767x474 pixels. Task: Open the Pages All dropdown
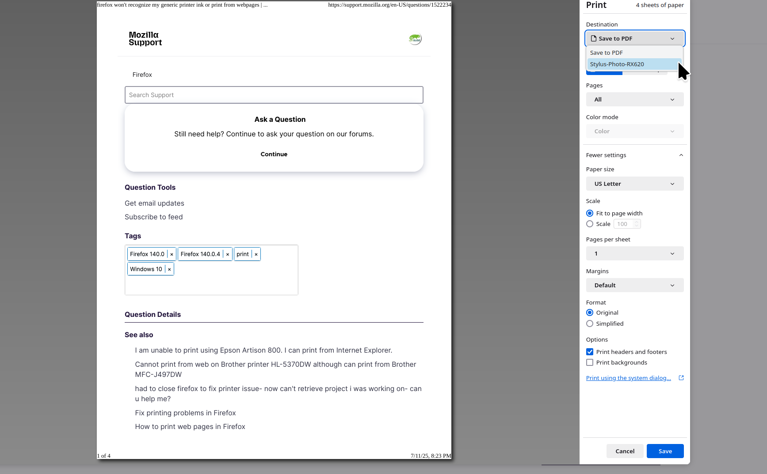pyautogui.click(x=635, y=99)
